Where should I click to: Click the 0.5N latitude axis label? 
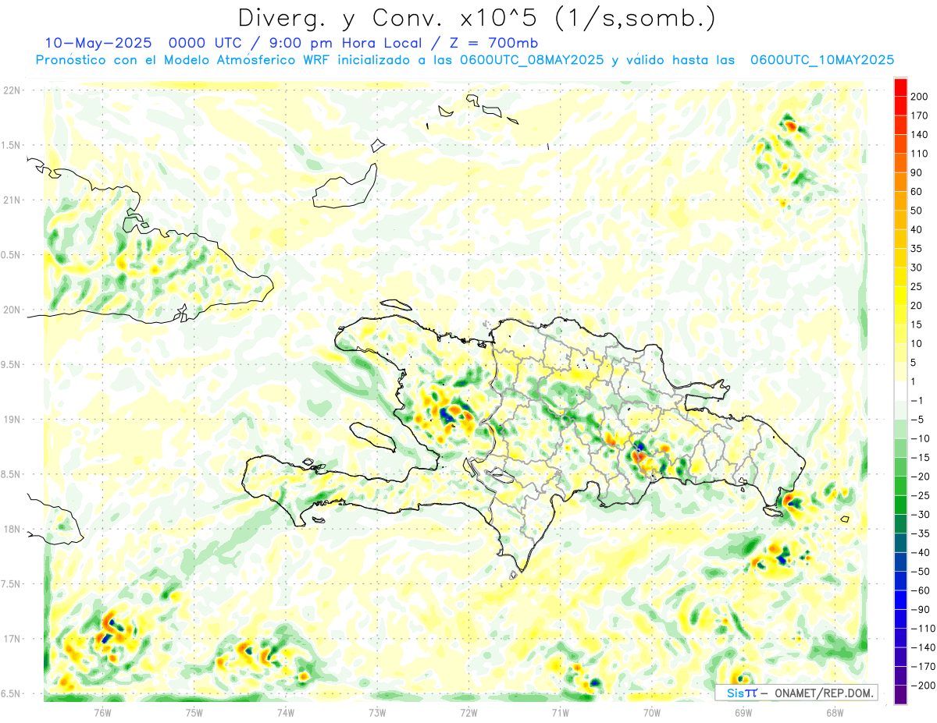point(12,255)
